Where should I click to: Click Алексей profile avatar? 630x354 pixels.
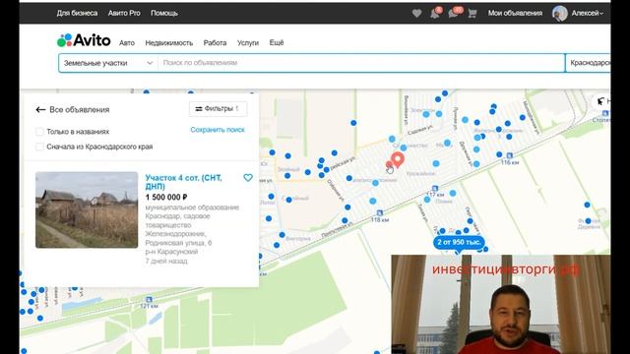560,13
